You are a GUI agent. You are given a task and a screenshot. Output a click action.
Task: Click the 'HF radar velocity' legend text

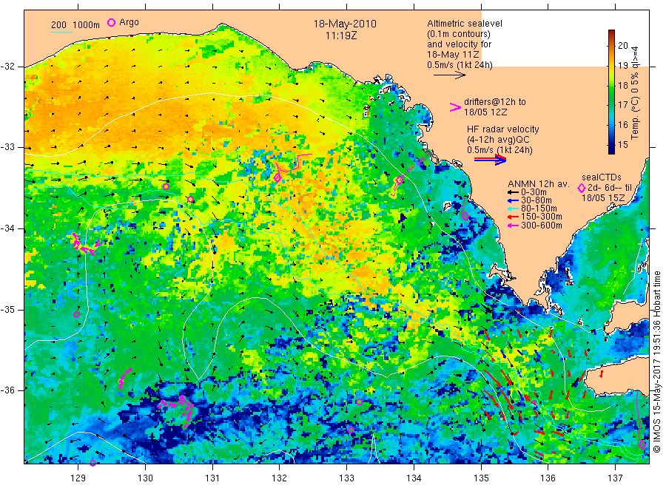point(503,129)
